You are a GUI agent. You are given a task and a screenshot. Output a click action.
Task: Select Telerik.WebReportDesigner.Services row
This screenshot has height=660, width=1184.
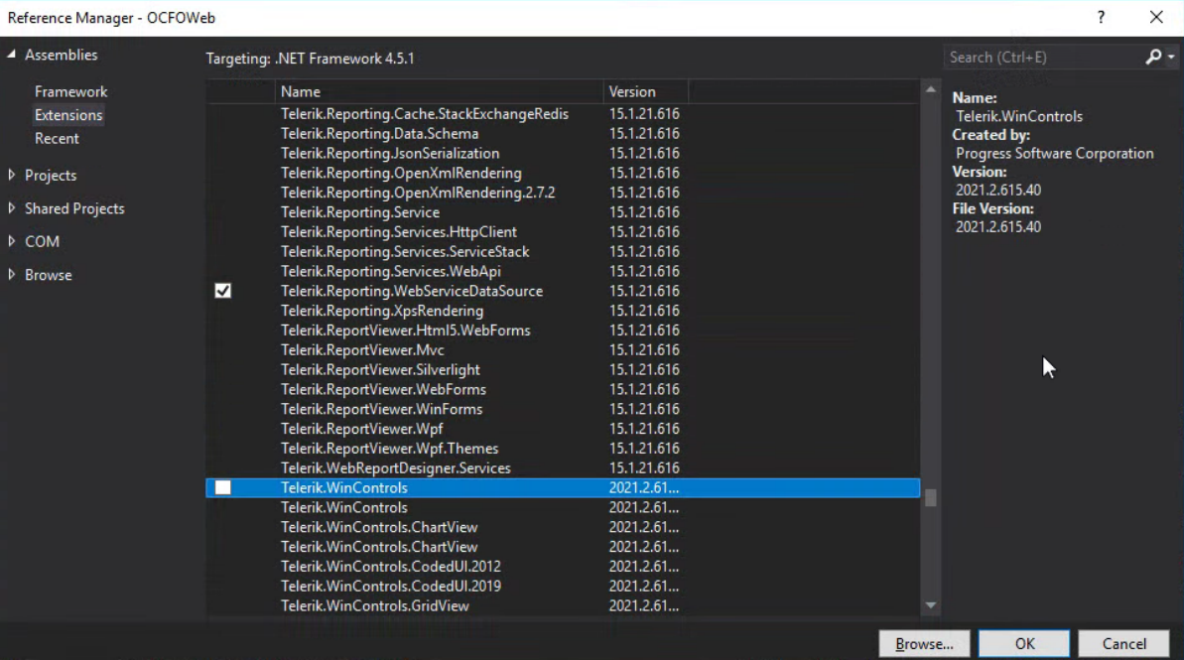tap(563, 468)
